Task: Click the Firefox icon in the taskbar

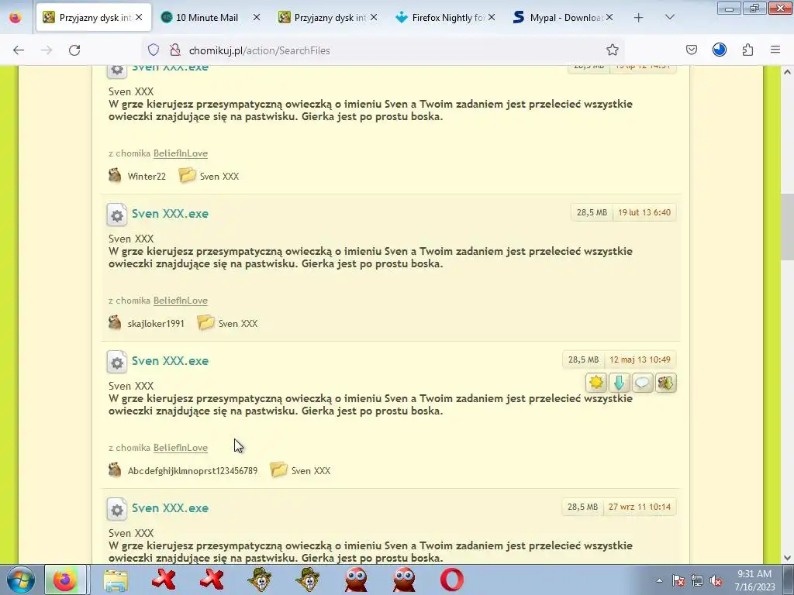Action: pos(65,580)
